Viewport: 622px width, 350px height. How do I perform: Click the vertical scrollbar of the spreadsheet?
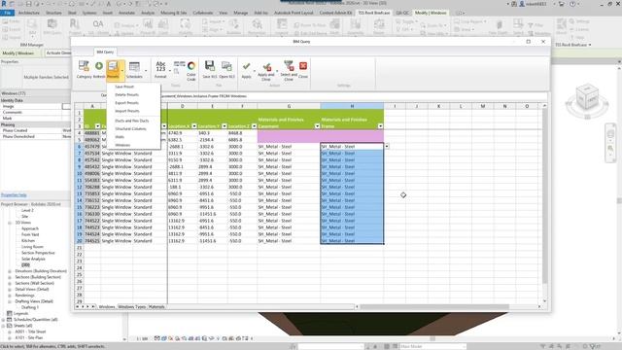tap(544, 196)
